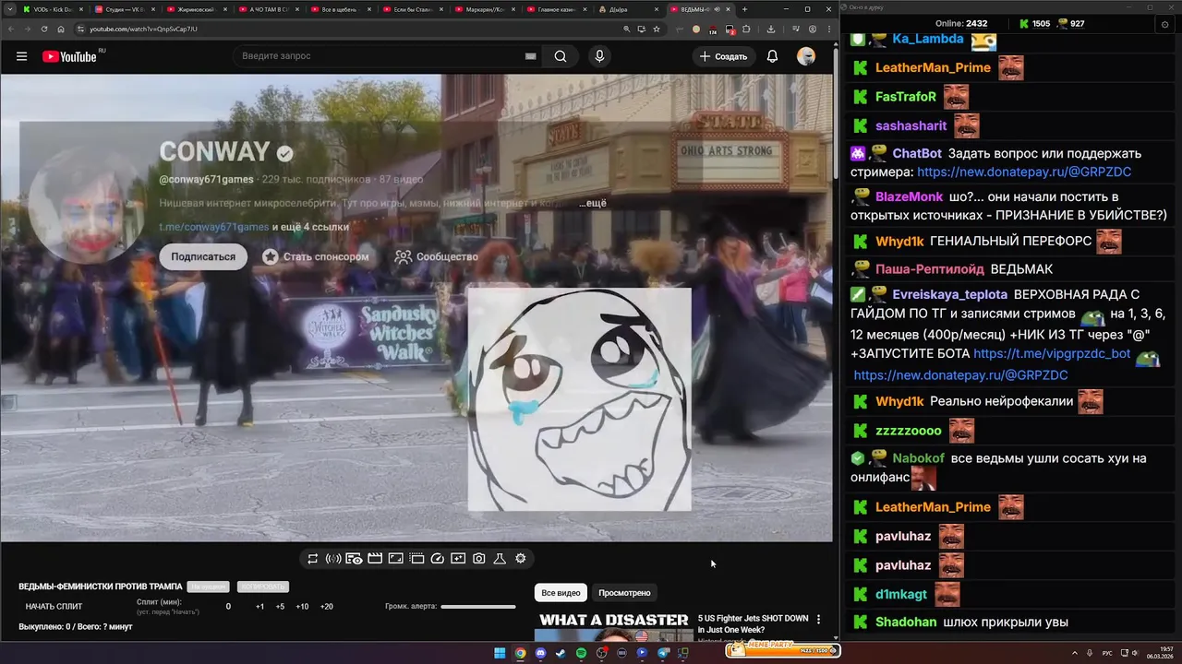
Task: Toggle the loop icon in video toolbar
Action: click(313, 559)
